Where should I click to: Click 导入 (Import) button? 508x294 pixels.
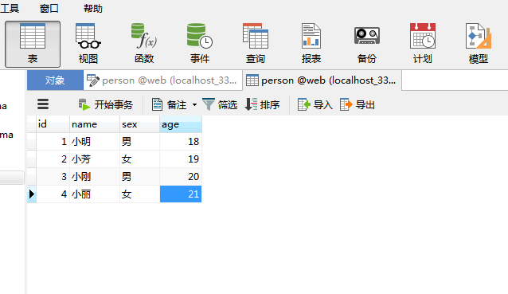(315, 104)
